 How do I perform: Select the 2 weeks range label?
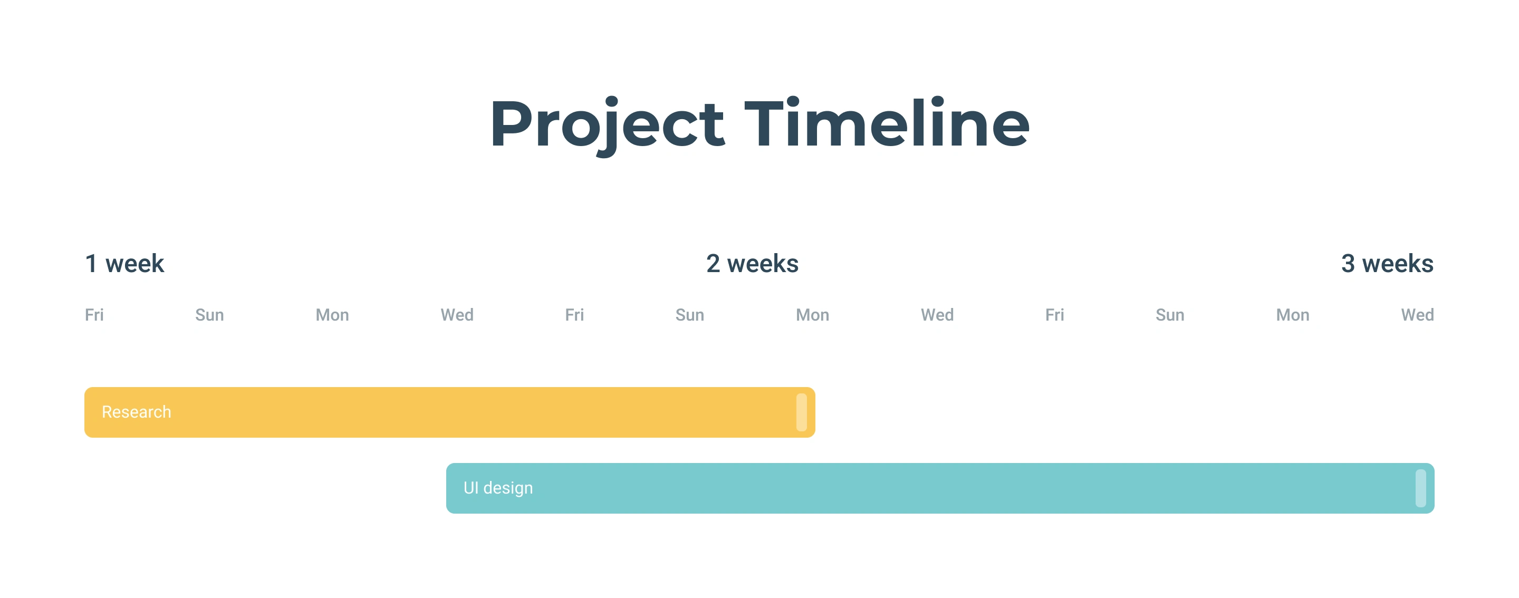(x=753, y=264)
